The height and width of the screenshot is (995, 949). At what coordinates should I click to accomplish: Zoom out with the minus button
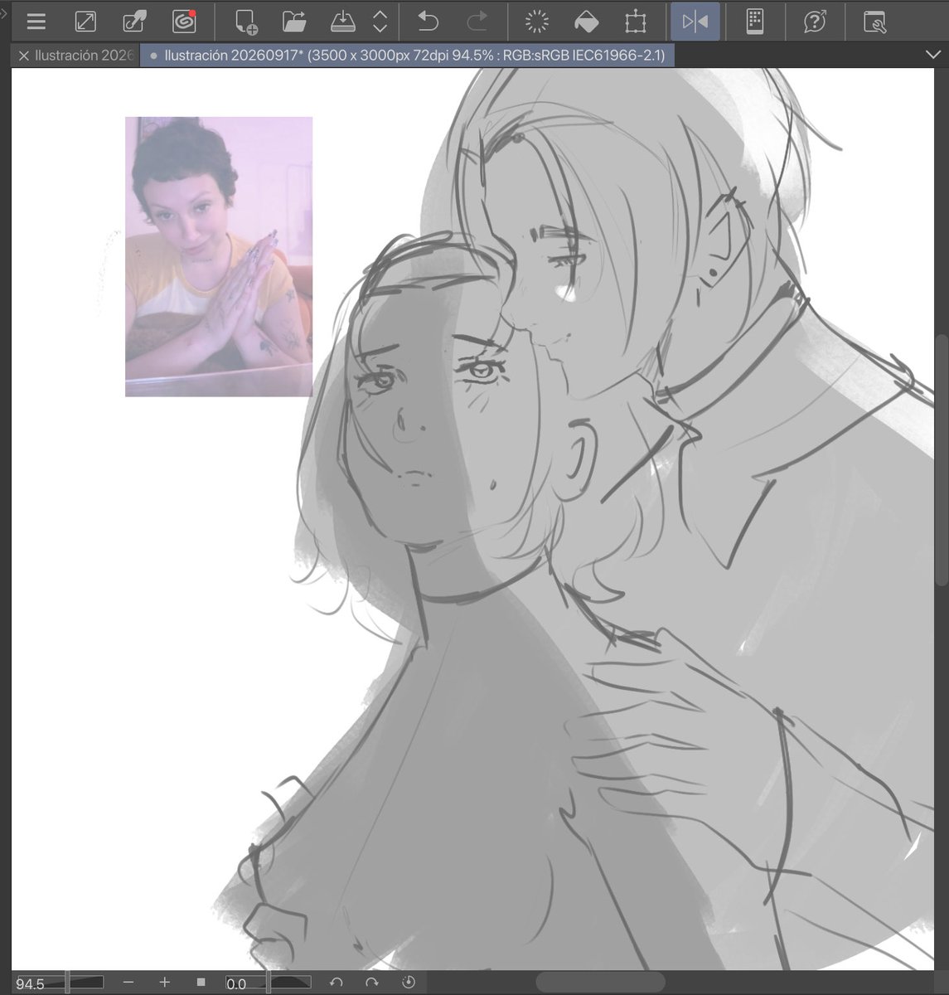[128, 983]
